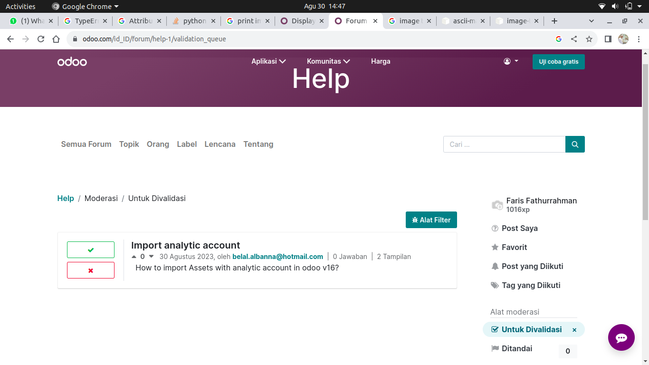649x365 pixels.
Task: Click the browser reload page icon
Action: coord(41,39)
